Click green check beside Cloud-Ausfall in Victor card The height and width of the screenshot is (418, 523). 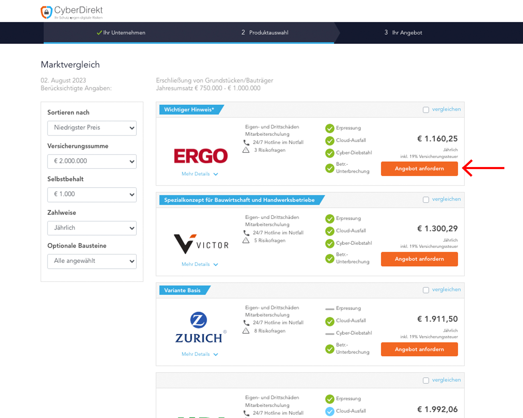330,231
